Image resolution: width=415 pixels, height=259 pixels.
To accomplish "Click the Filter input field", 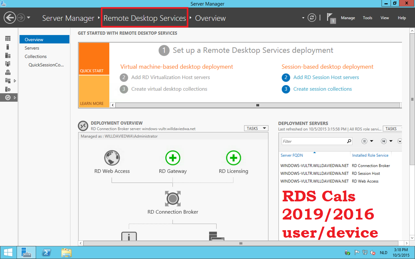I will click(314, 141).
